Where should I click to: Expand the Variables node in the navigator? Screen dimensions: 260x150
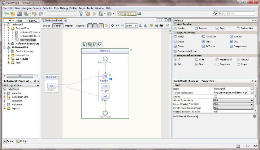(x=4, y=93)
